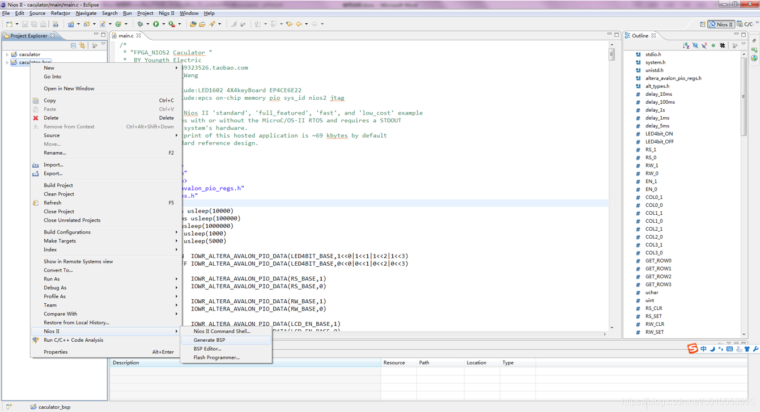The height and width of the screenshot is (412, 760).
Task: Click the Sort alphabetically icon in Outline
Action: [686, 45]
